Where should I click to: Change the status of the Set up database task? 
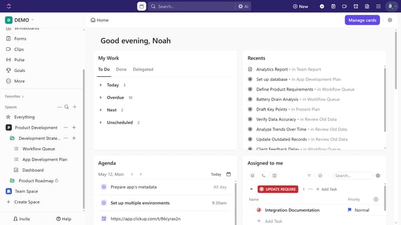point(250,79)
